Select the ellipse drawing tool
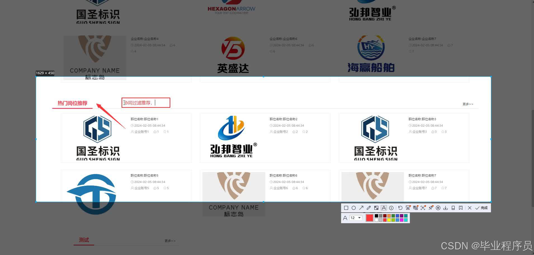Viewport: 534px width, 255px height. pos(354,208)
